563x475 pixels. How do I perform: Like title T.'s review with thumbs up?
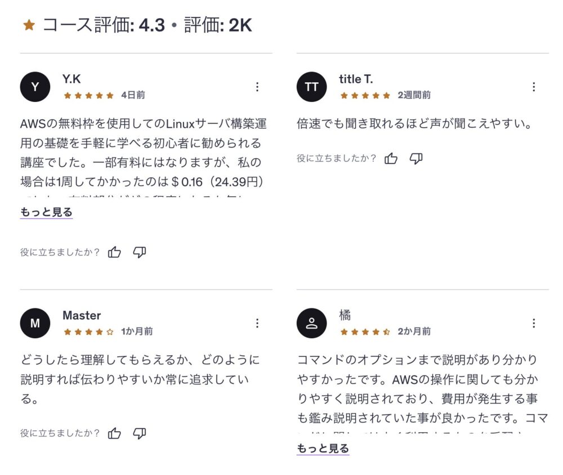tap(391, 159)
